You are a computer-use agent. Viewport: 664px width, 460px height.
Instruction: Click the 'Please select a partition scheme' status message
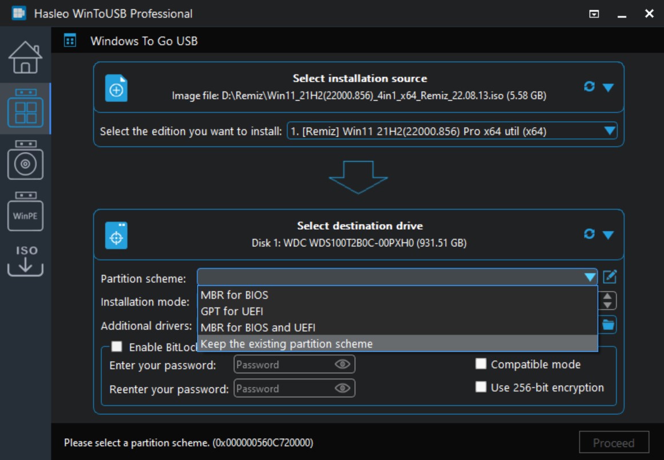[x=189, y=443]
